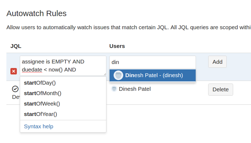The height and width of the screenshot is (143, 251).
Task: Click into the Users search field
Action: coord(153,62)
